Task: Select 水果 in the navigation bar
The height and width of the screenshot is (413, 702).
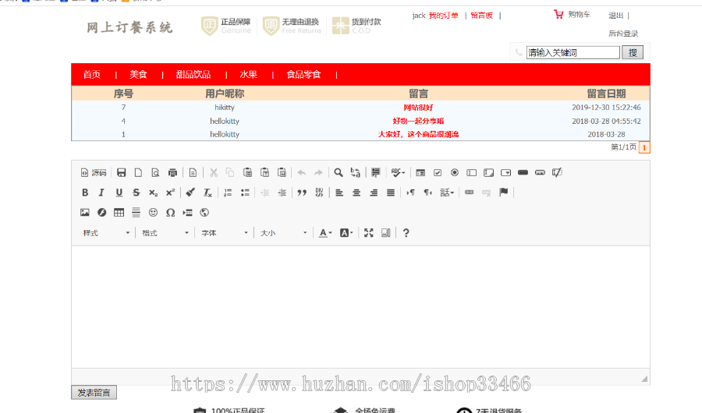Action: (x=248, y=75)
